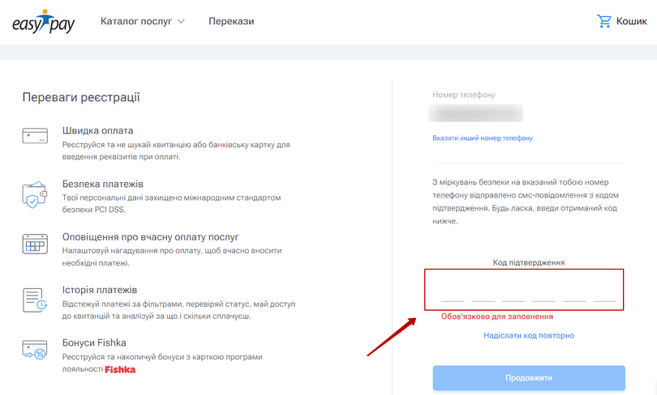Click the shopping cart icon
This screenshot has height=395, width=657.
click(603, 21)
